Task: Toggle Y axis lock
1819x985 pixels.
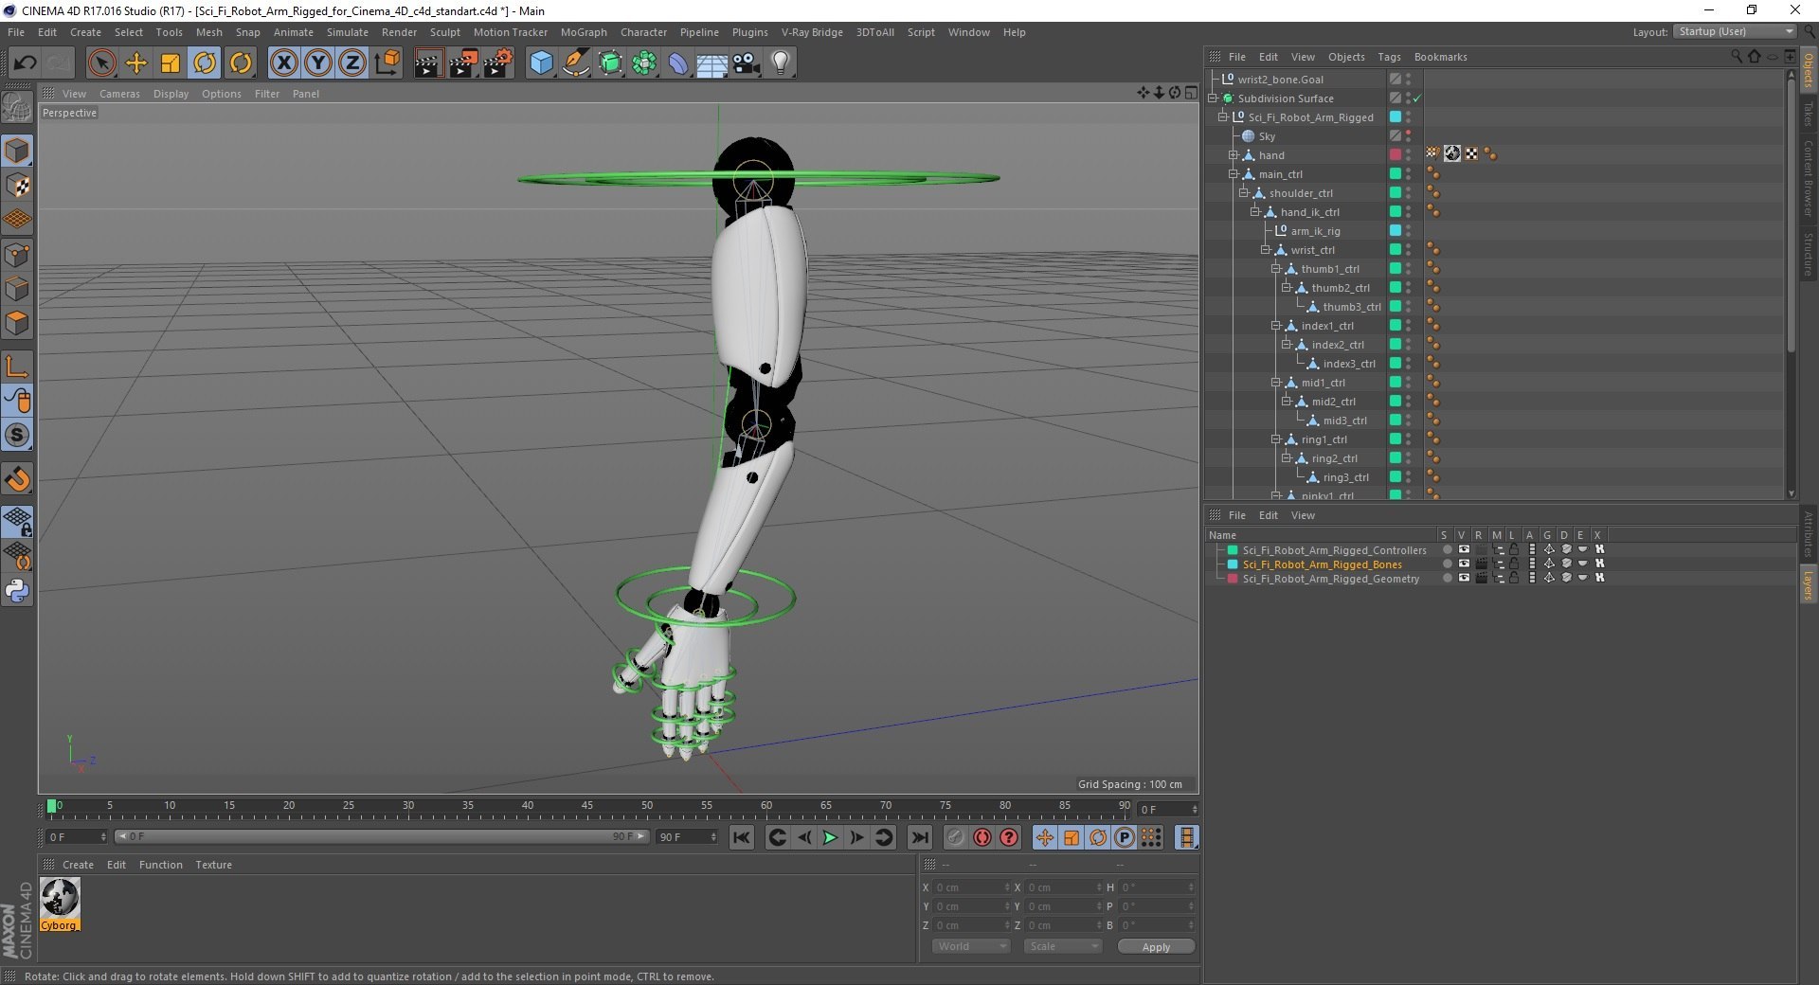Action: (318, 63)
